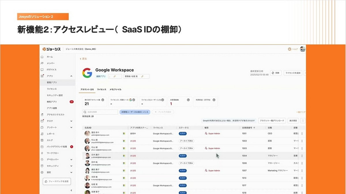Collapse the sidebar with the bottom chevron
The height and width of the screenshot is (194, 346).
(x=71, y=191)
